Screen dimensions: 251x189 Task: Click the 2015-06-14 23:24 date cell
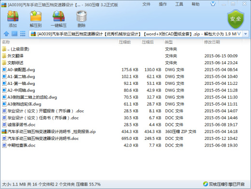(x=221, y=63)
